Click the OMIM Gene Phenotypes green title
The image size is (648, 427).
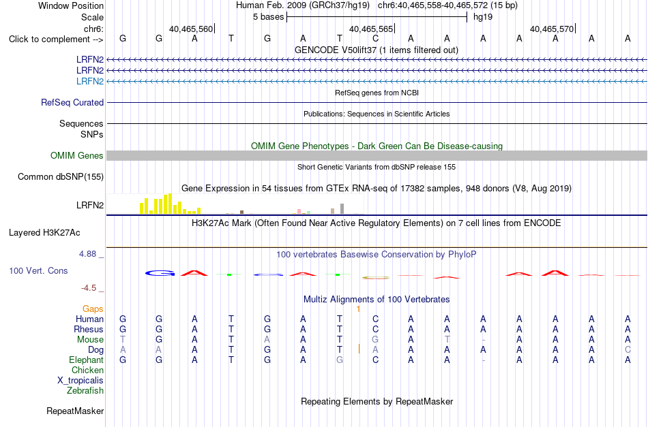377,146
